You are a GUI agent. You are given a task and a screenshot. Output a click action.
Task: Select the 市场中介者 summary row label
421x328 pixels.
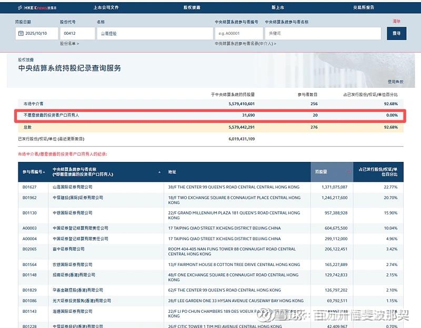click(x=33, y=104)
